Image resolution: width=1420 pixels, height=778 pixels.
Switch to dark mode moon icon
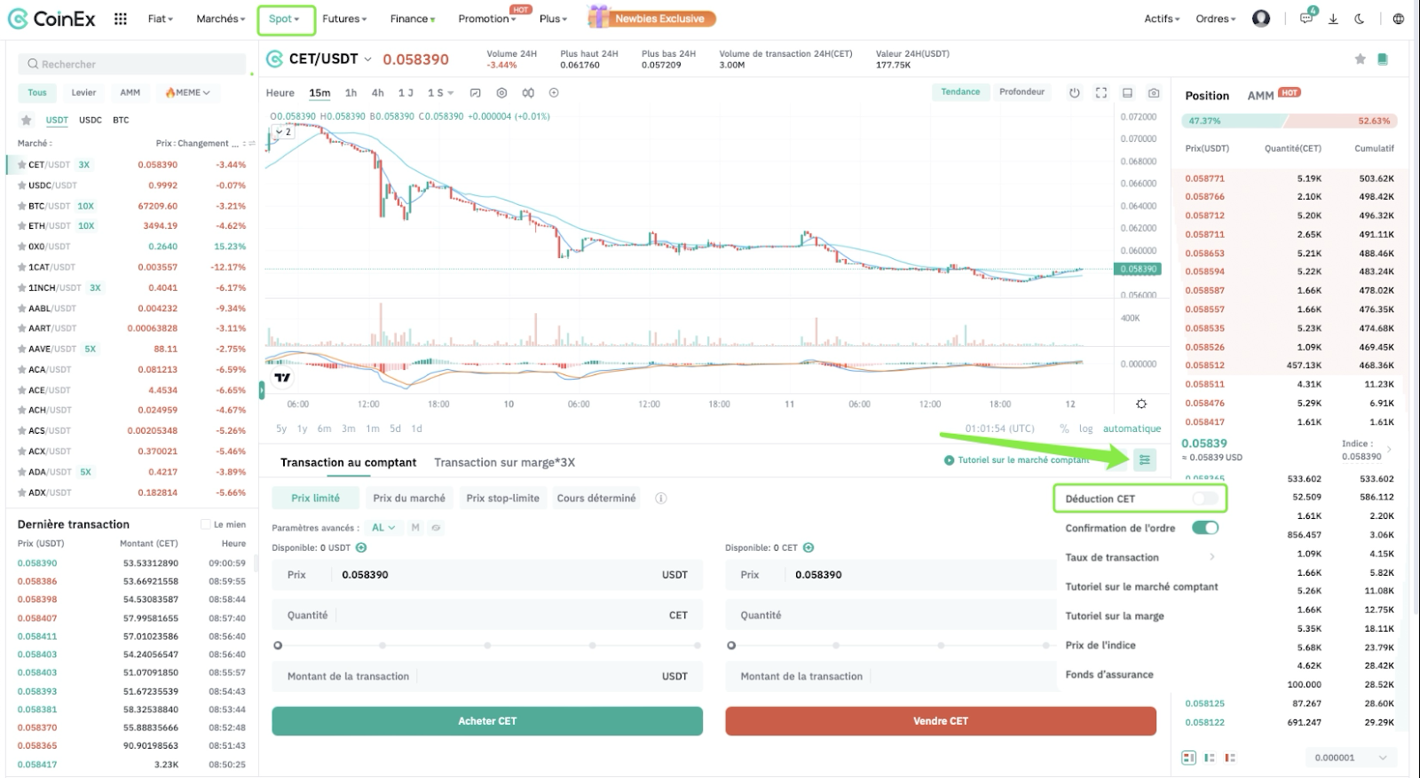1360,19
